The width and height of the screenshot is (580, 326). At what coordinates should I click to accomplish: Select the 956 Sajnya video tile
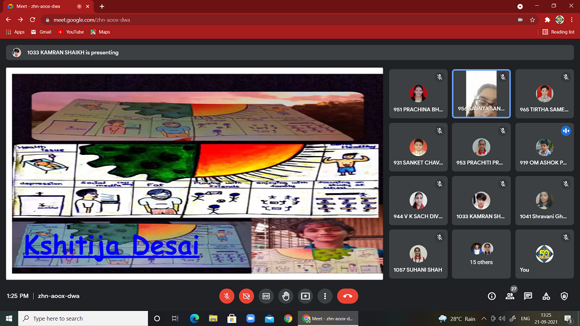pyautogui.click(x=481, y=94)
